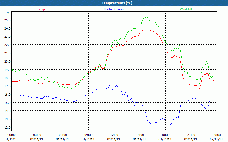Click the 22,0 y-axis value
228x142 pixels.
7,45
